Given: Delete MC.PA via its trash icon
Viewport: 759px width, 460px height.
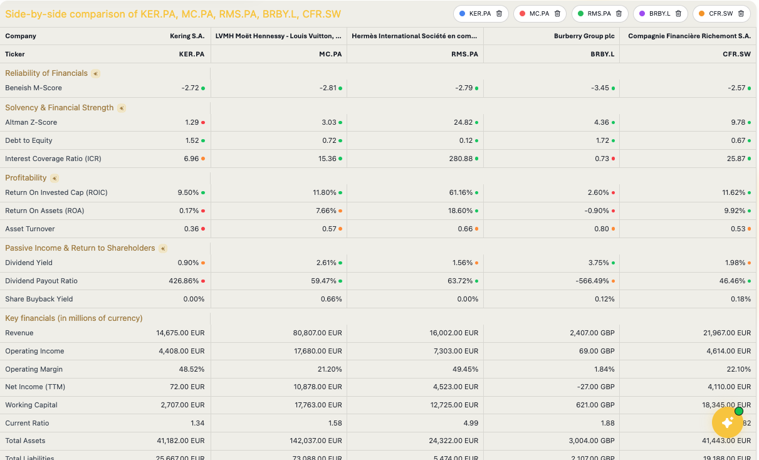Looking at the screenshot, I should pyautogui.click(x=557, y=13).
